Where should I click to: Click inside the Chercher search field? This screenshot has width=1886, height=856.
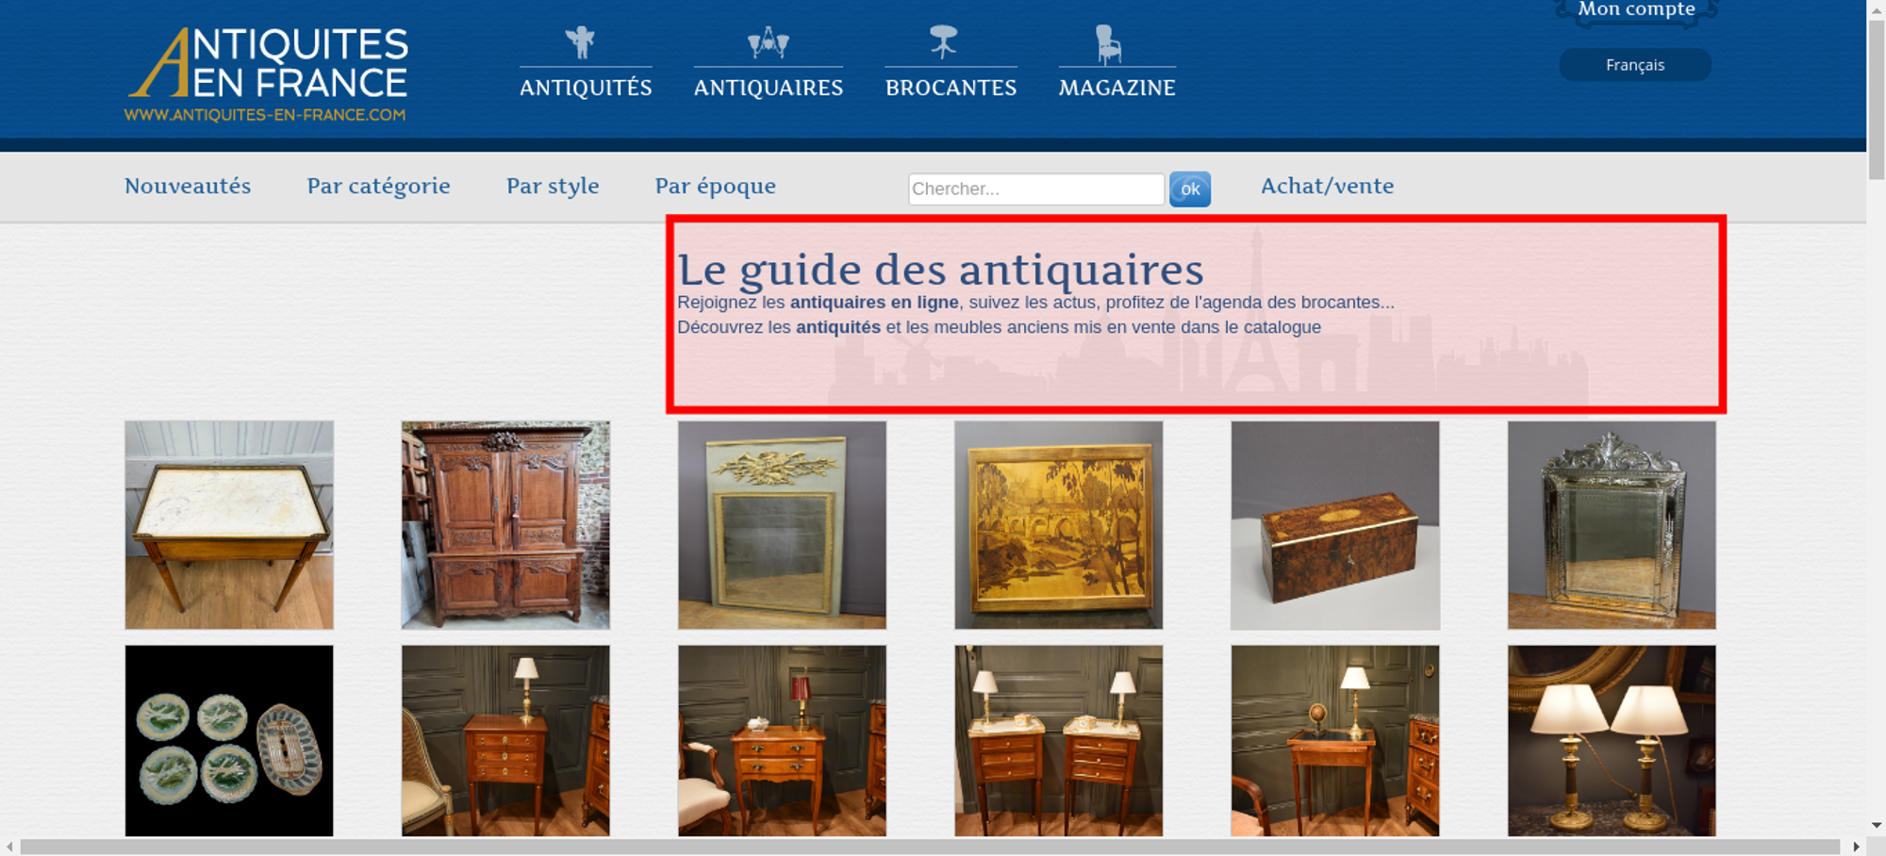(x=1036, y=189)
